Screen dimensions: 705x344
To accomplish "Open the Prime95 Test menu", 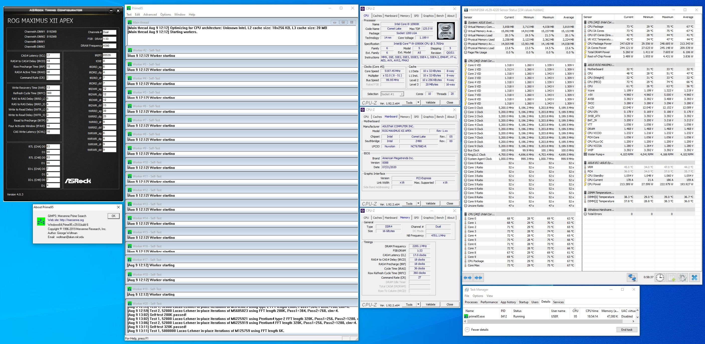I will [129, 15].
